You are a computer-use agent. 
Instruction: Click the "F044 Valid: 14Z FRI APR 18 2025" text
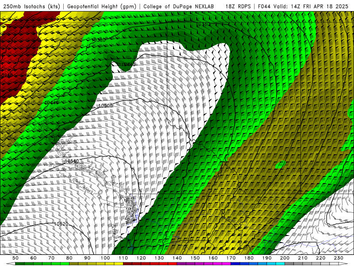(303, 6)
